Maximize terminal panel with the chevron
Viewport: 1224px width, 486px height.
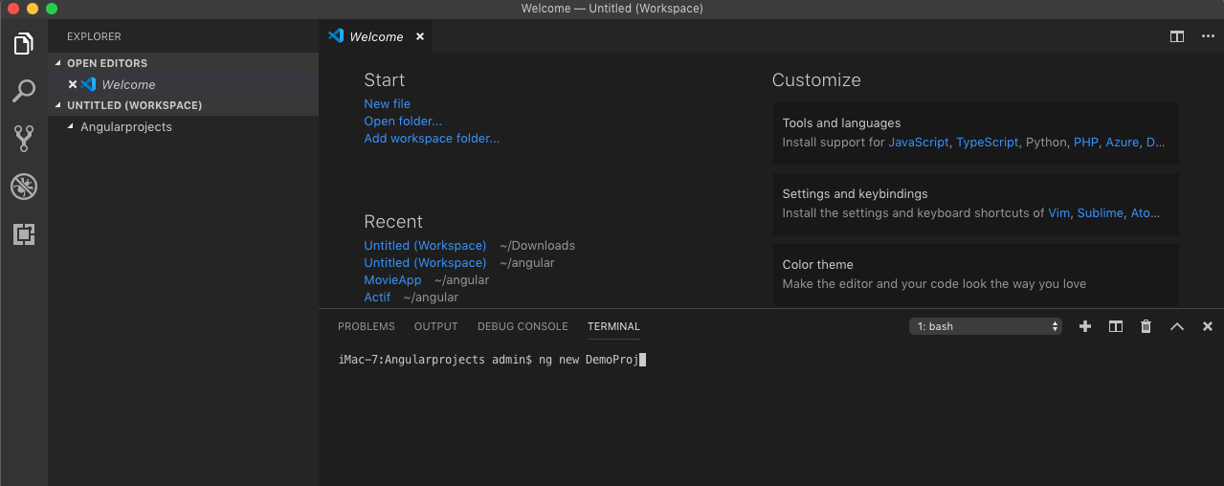(1177, 326)
